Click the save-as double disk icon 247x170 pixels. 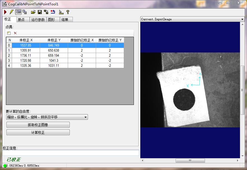46,12
